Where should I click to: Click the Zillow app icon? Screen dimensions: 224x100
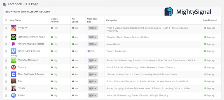tap(13, 74)
